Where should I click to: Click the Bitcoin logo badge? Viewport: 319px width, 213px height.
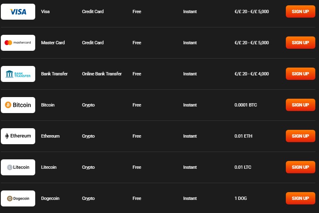point(18,105)
